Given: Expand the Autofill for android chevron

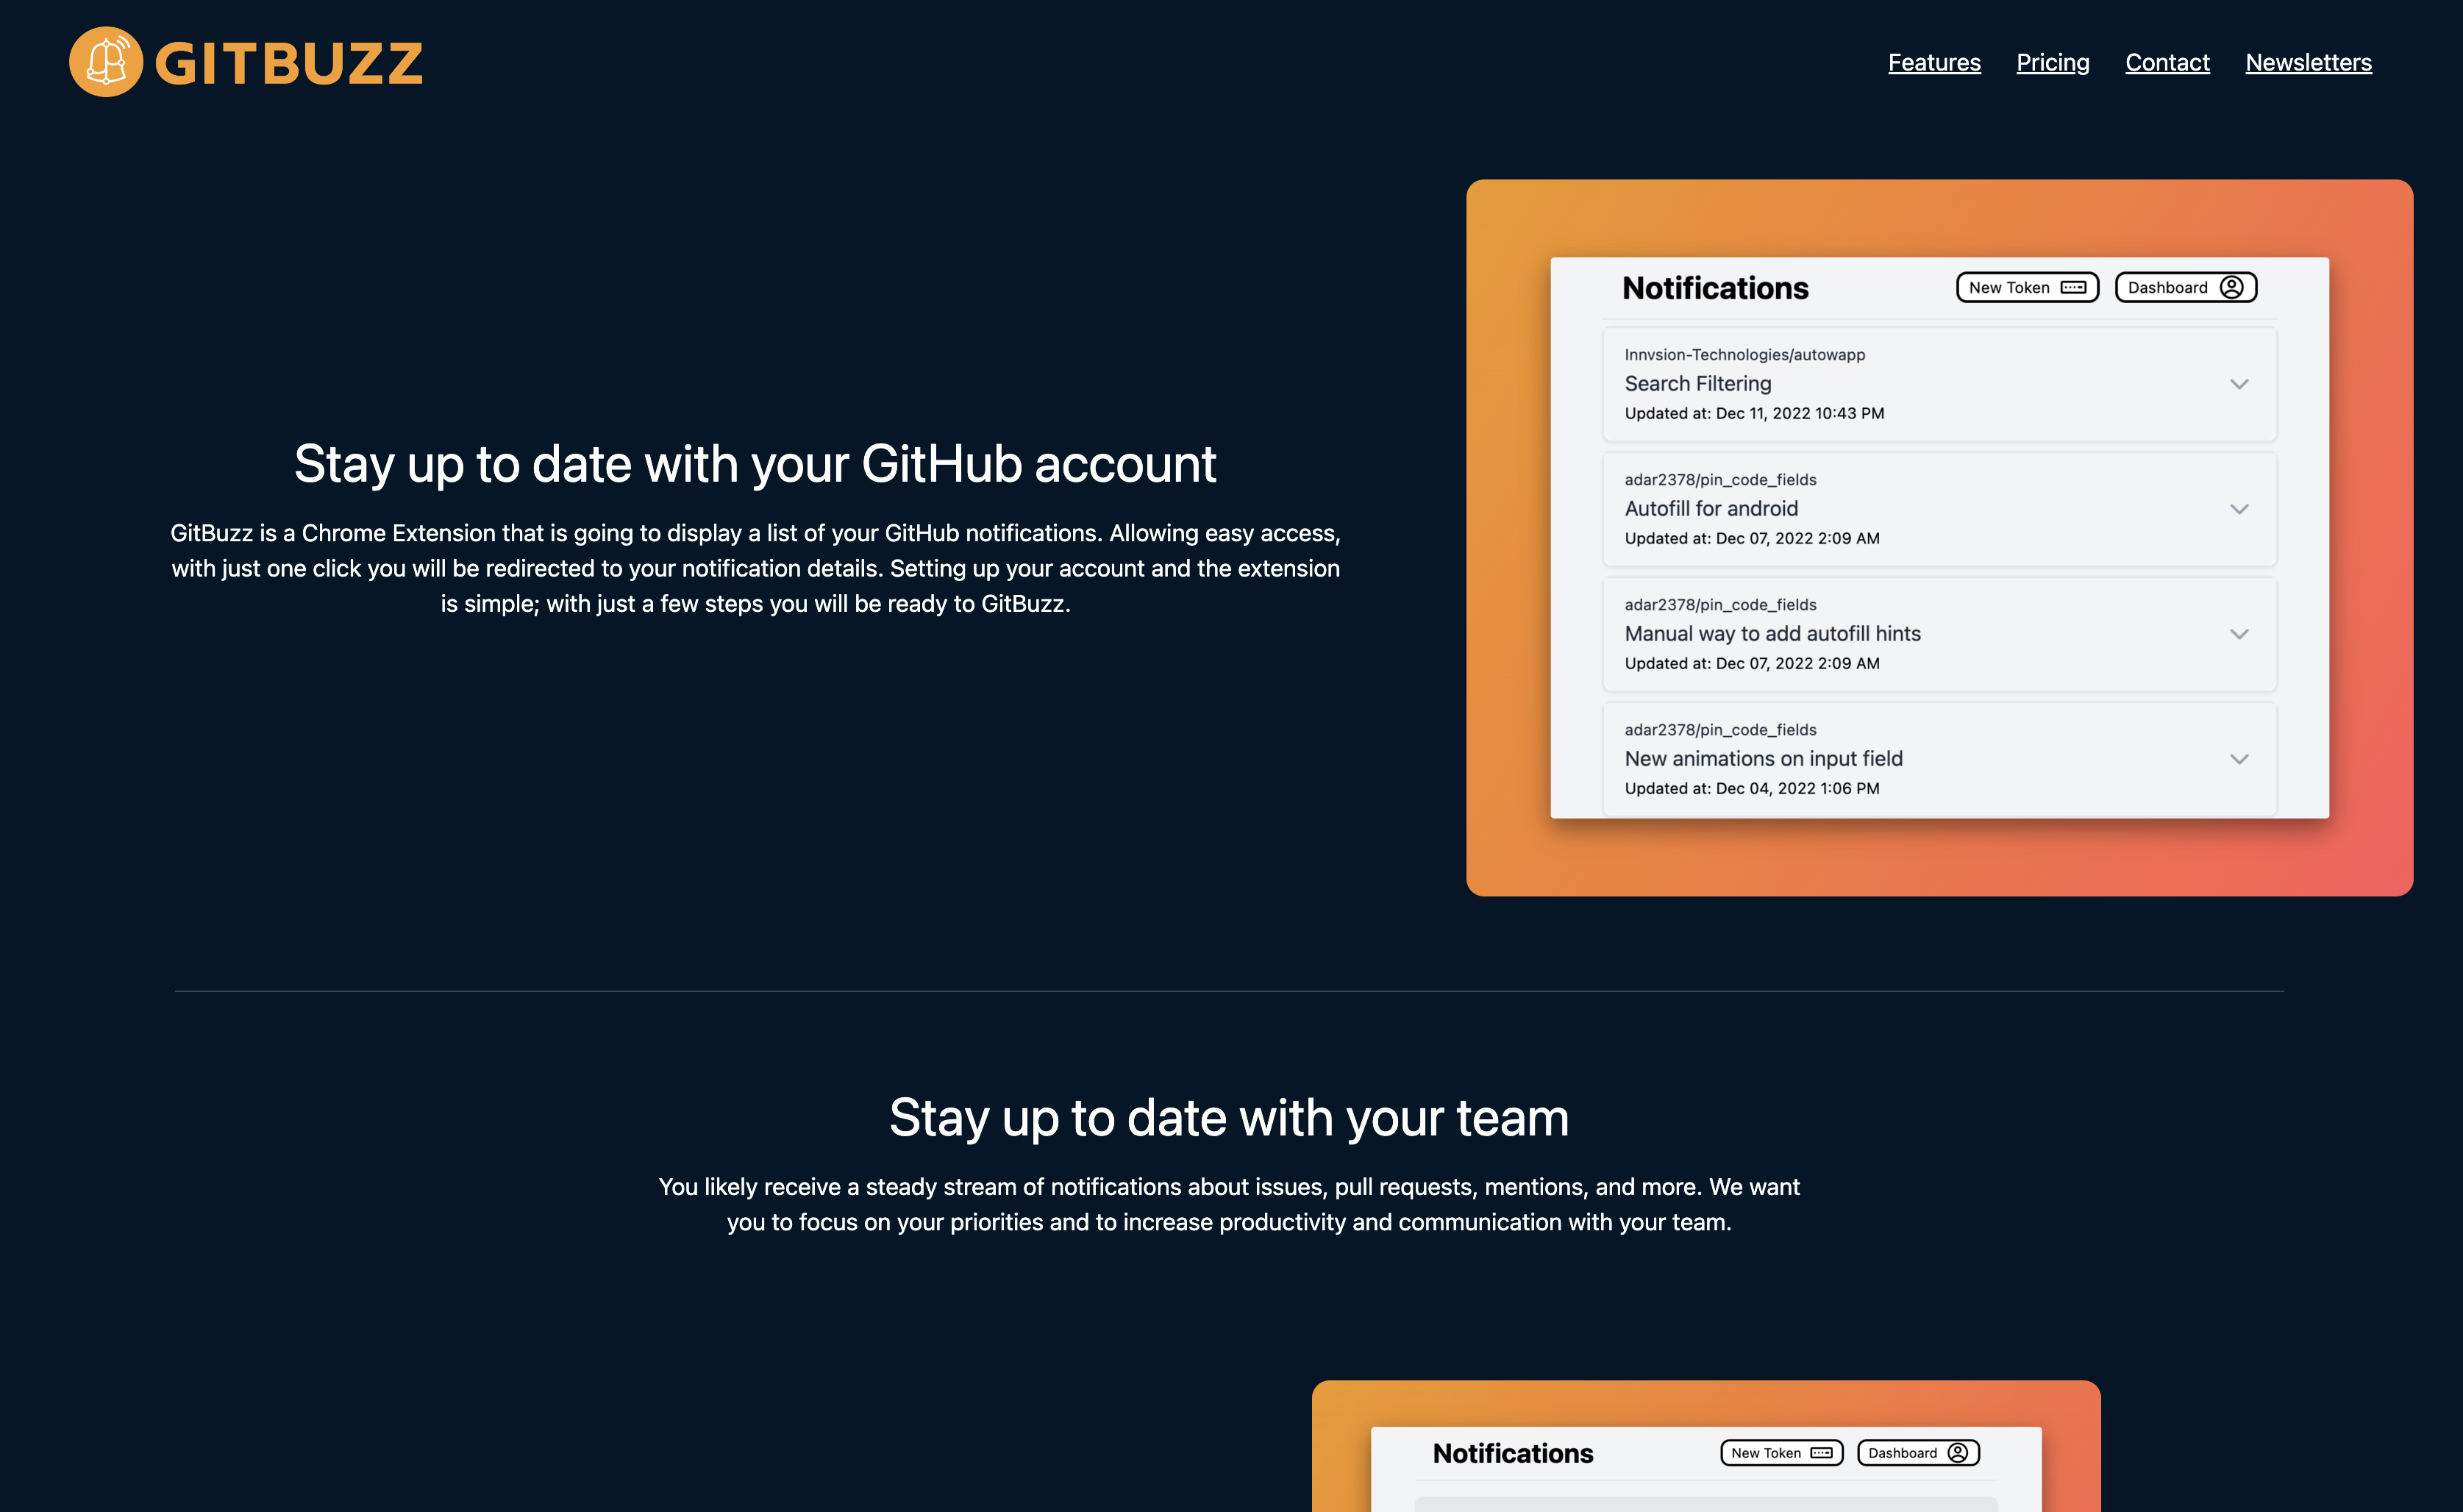Looking at the screenshot, I should coord(2238,509).
